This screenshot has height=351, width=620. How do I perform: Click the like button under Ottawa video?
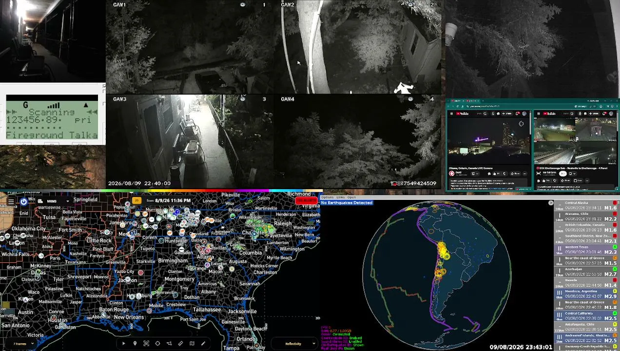[496, 174]
